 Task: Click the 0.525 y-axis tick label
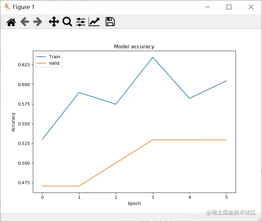[24, 143]
